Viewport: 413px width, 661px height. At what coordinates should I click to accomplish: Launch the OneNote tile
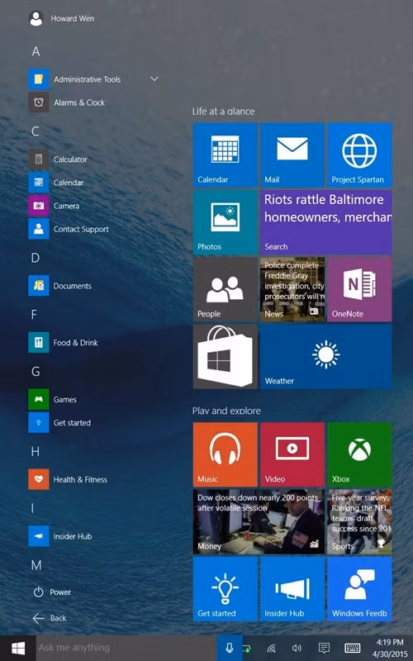(359, 289)
